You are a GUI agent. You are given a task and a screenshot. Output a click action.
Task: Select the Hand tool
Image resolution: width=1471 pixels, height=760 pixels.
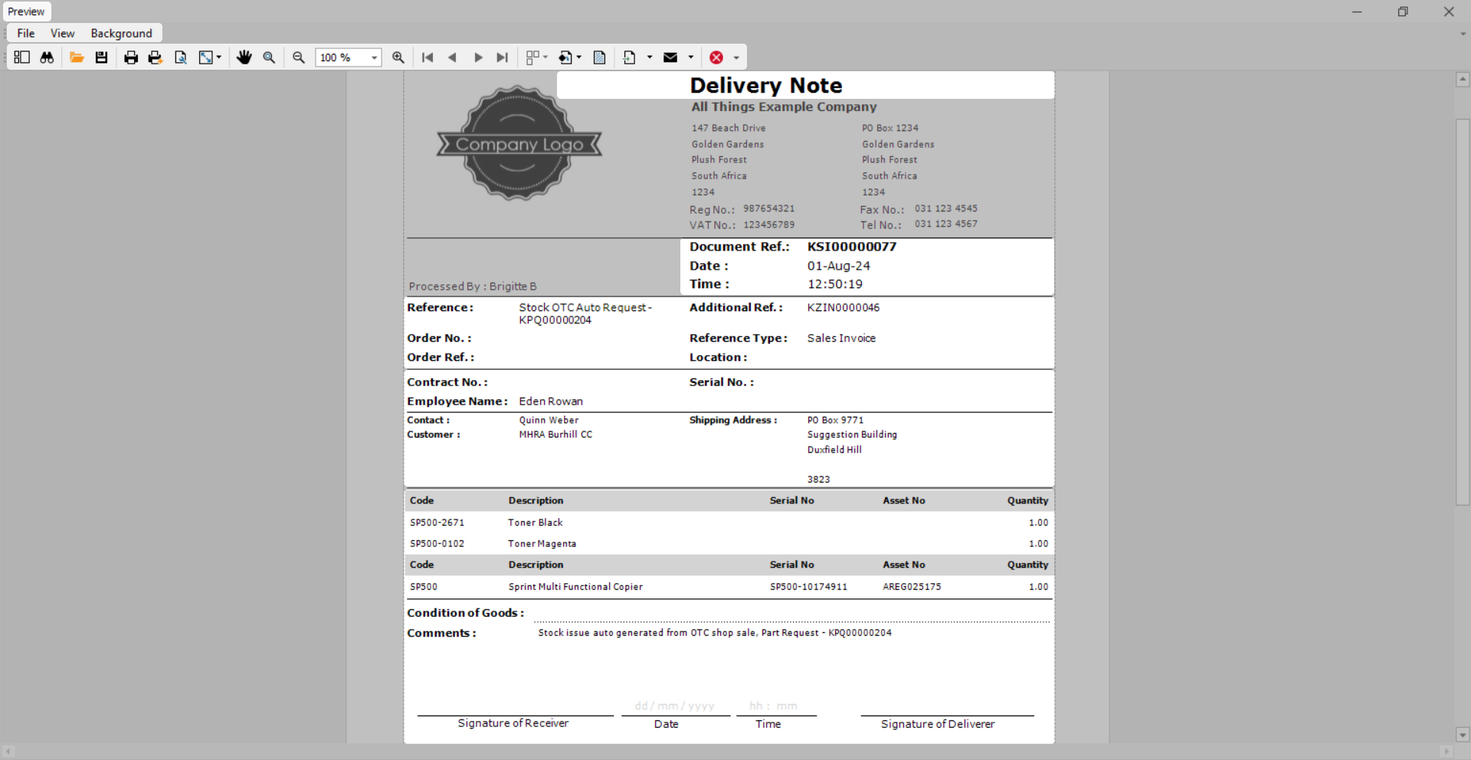click(244, 57)
